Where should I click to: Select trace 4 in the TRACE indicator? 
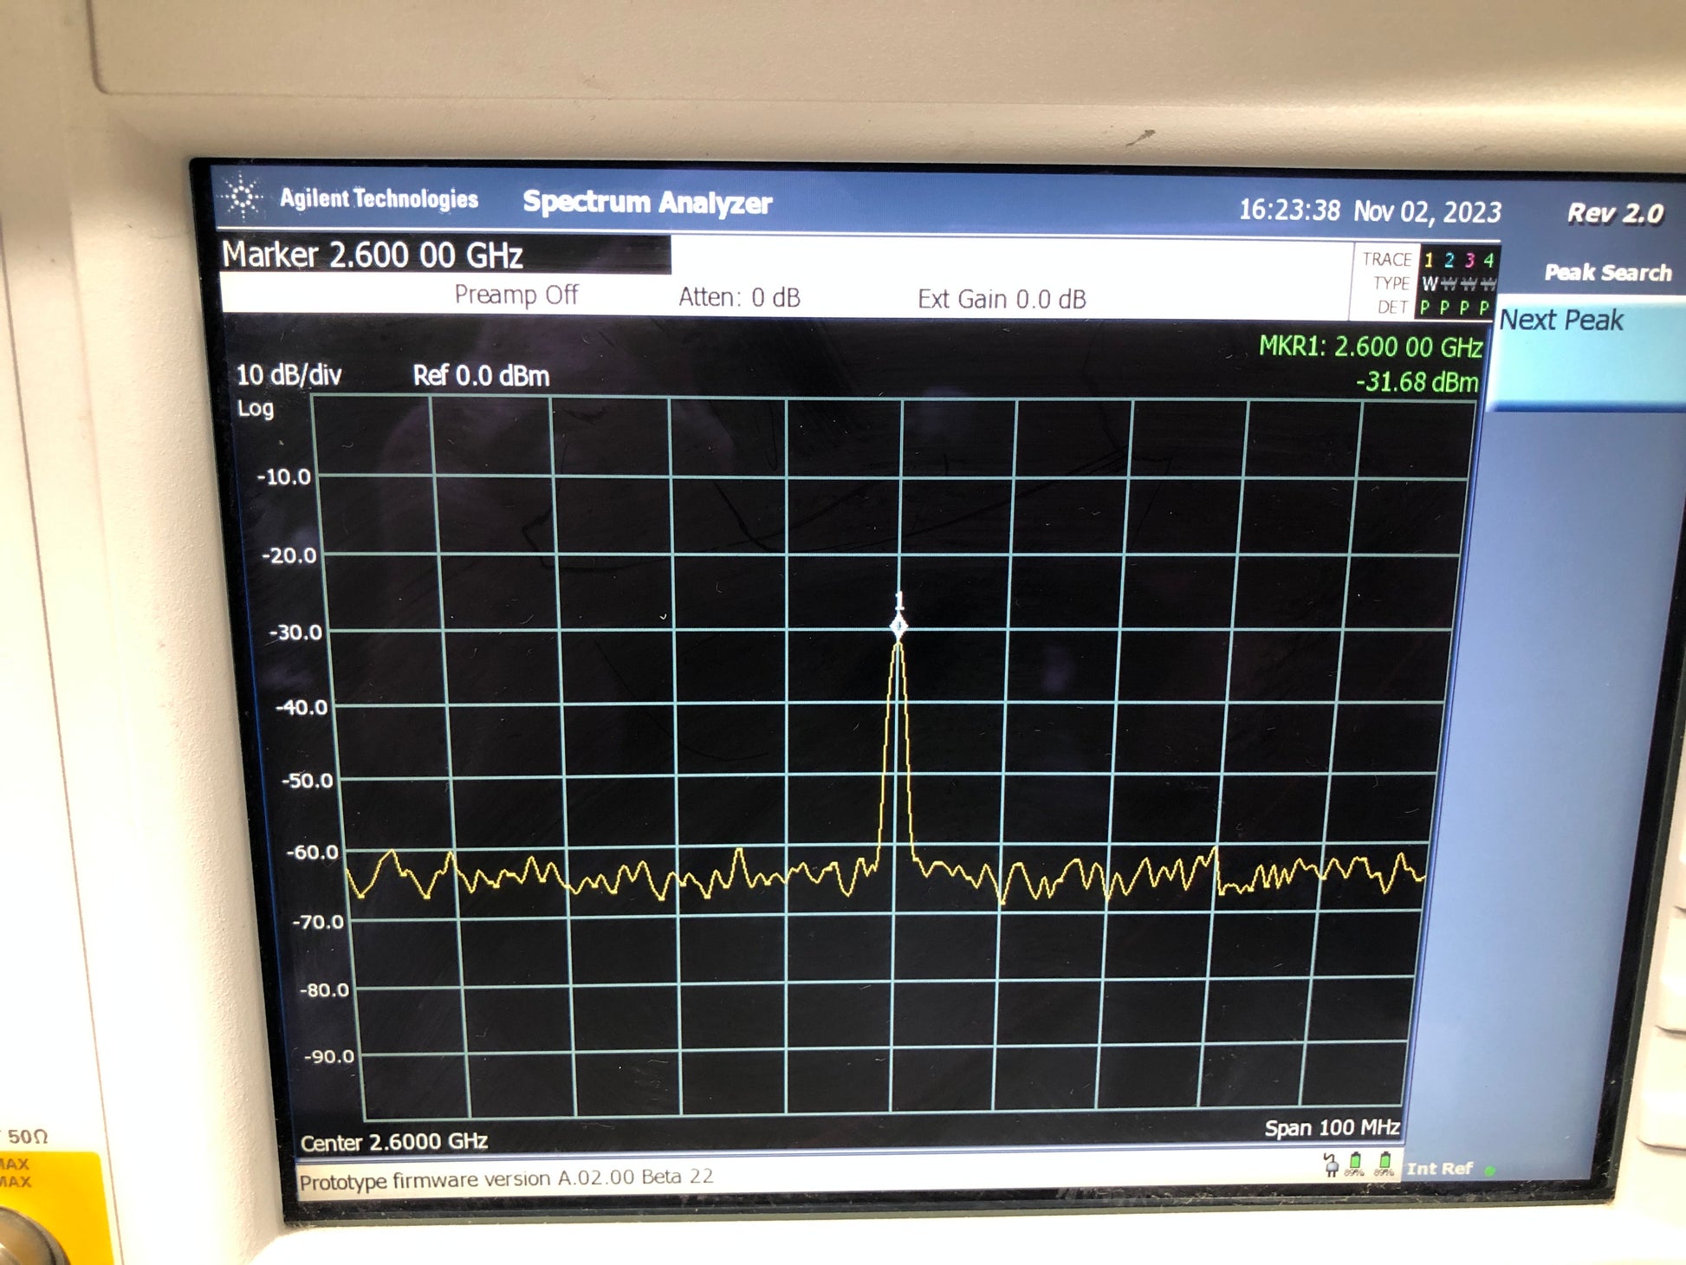coord(1488,260)
